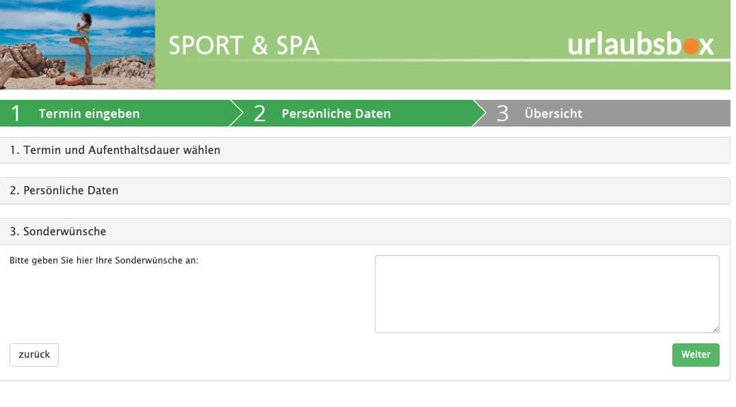
Task: Click the green Weiter button
Action: coord(696,355)
